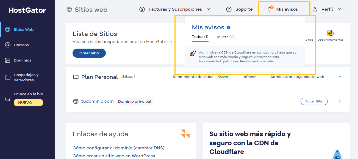Open the tudominio.com site link

point(98,101)
